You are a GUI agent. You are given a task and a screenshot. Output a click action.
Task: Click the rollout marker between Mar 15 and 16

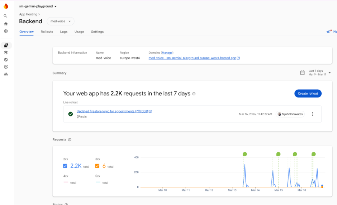pos(295,154)
